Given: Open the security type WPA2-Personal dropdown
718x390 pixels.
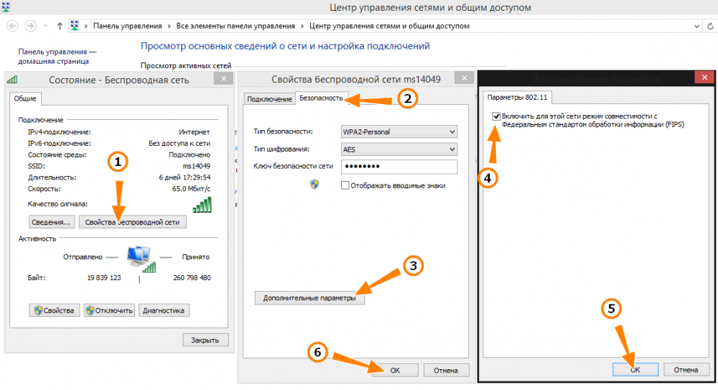Looking at the screenshot, I should pos(398,131).
